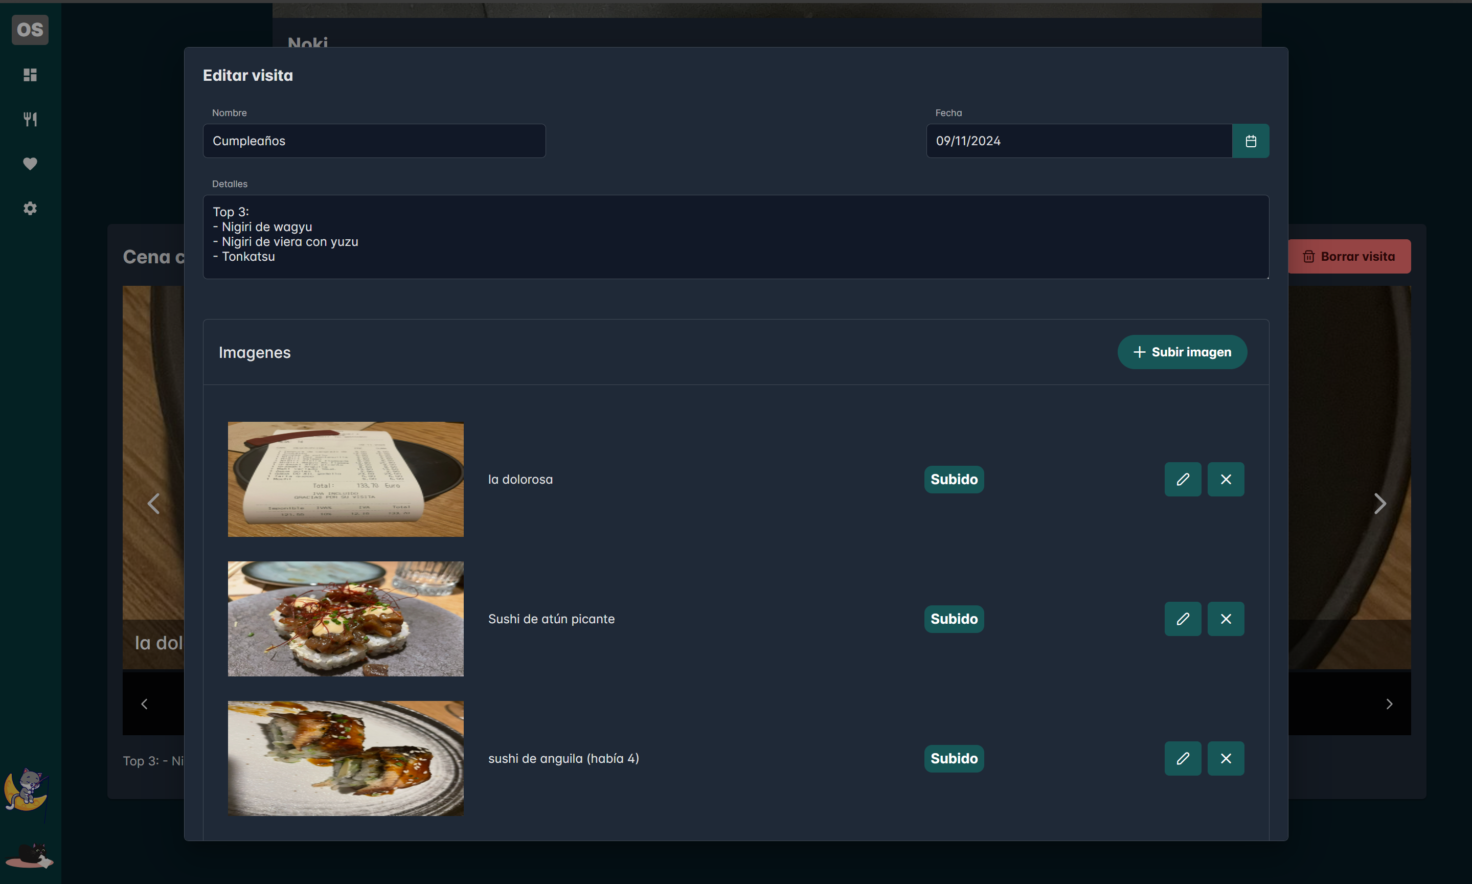The image size is (1472, 884).
Task: Go to previous carousel image arrow
Action: (x=153, y=504)
